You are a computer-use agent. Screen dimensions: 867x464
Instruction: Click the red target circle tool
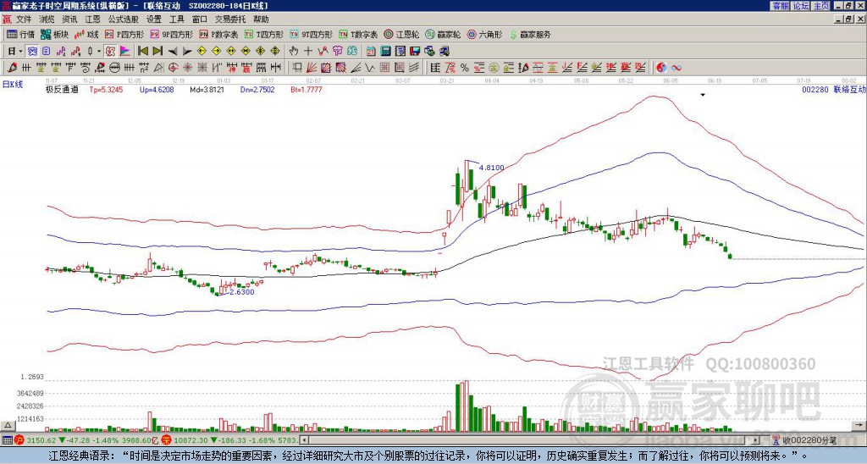(x=173, y=68)
